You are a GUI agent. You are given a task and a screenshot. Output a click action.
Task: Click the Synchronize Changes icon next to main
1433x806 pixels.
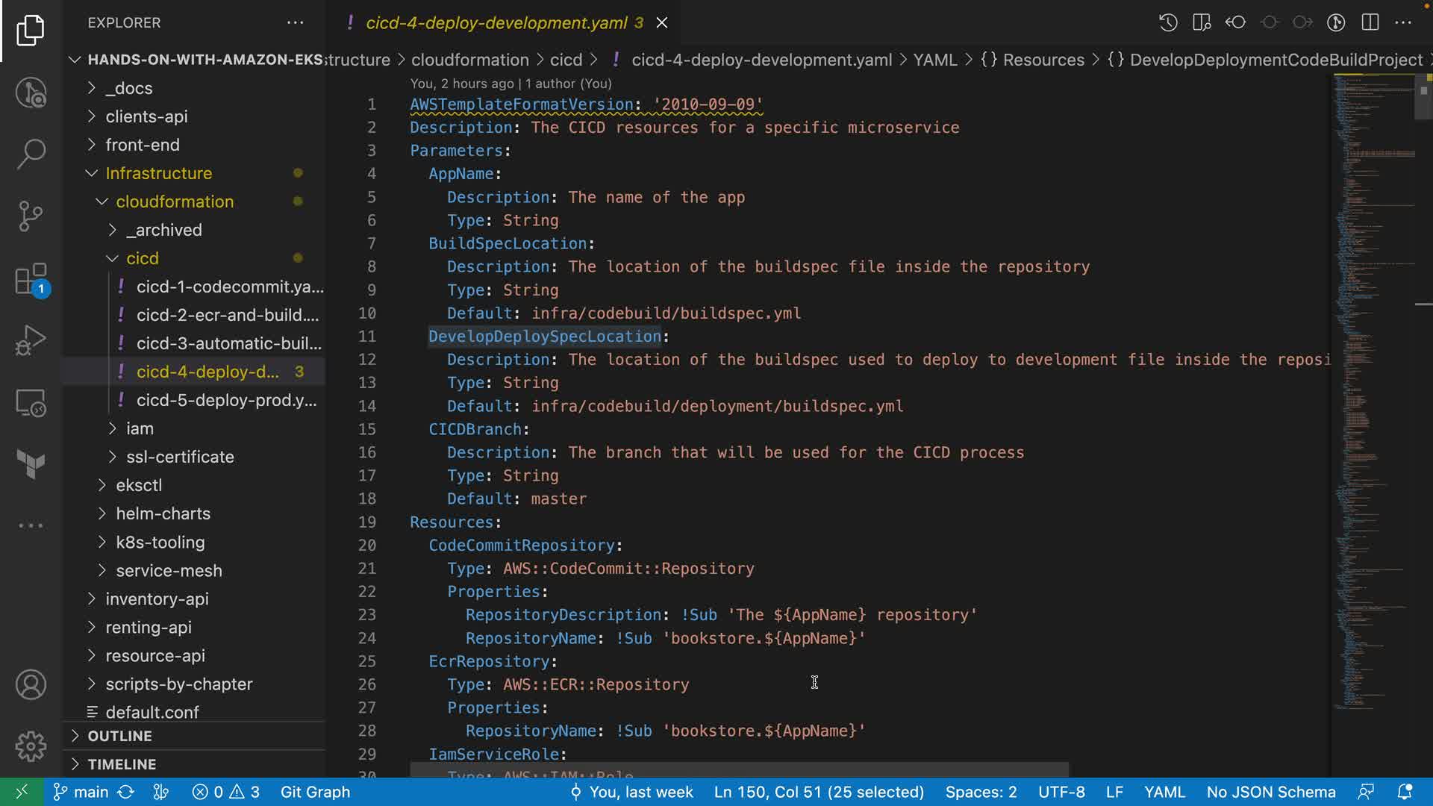pos(126,792)
